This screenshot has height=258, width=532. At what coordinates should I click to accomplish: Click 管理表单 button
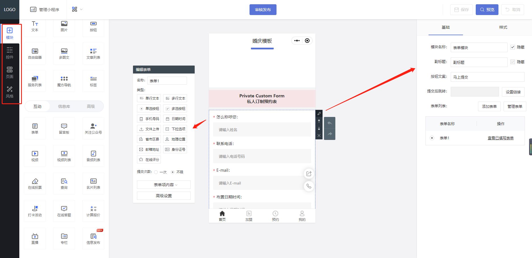(x=515, y=106)
